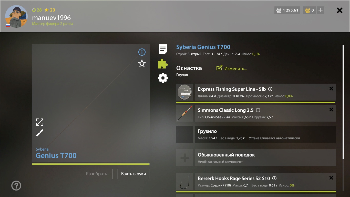Remove Express Fishing Super Line from rig
The width and height of the screenshot is (350, 197).
(331, 88)
